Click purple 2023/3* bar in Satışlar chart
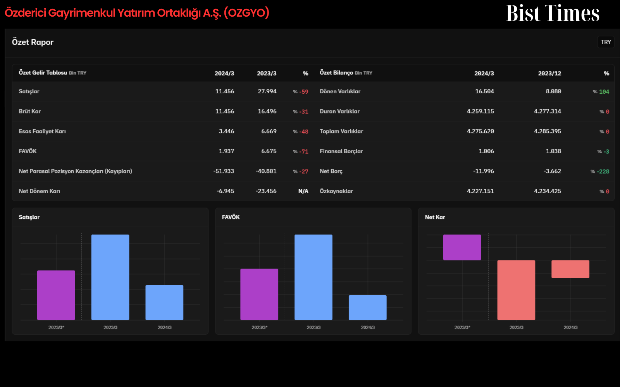This screenshot has width=620, height=387. pos(56,295)
